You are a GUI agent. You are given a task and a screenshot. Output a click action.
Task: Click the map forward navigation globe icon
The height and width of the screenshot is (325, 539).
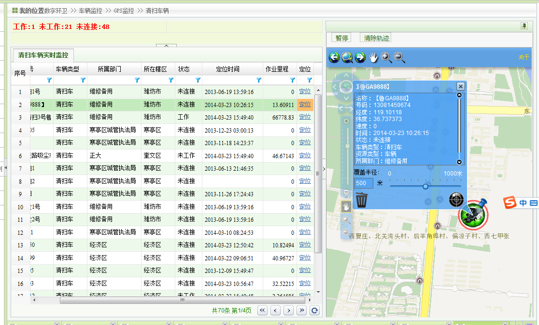pyautogui.click(x=360, y=57)
